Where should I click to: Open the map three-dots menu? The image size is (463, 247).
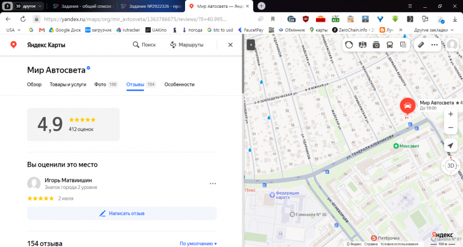434,45
